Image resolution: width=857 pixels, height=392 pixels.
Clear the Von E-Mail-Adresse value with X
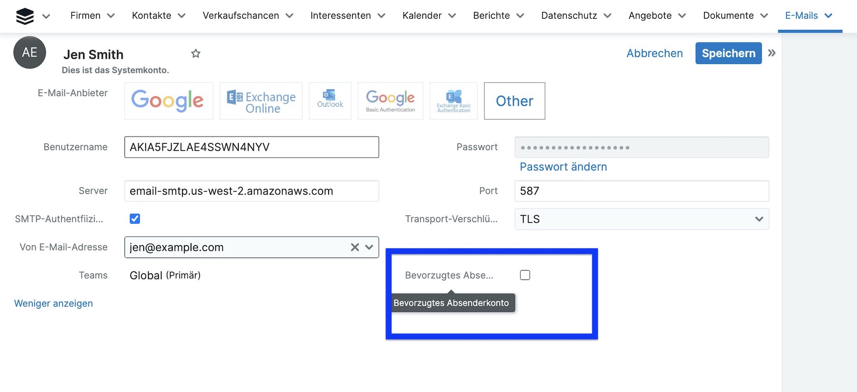tap(355, 247)
